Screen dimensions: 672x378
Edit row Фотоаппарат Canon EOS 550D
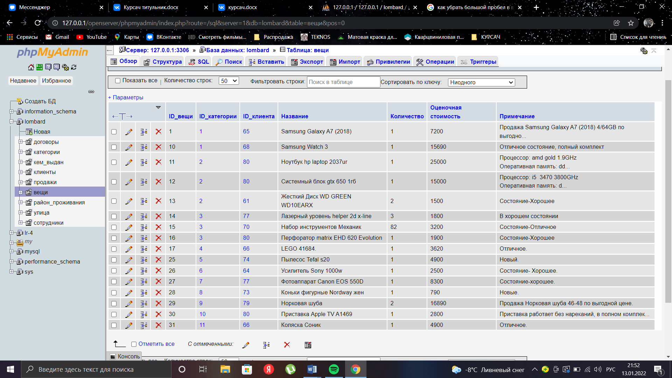[x=129, y=282]
